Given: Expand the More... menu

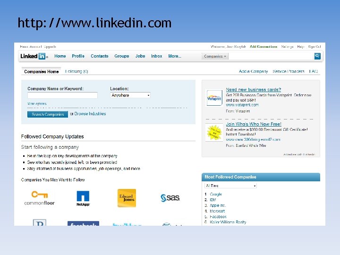Looking at the screenshot, I should (175, 56).
